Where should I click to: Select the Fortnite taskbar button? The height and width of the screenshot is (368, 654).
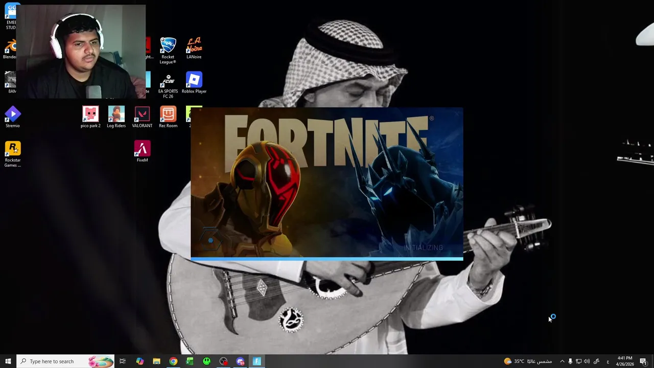coord(257,361)
